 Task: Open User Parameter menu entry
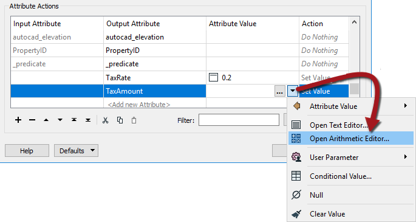[x=351, y=157]
